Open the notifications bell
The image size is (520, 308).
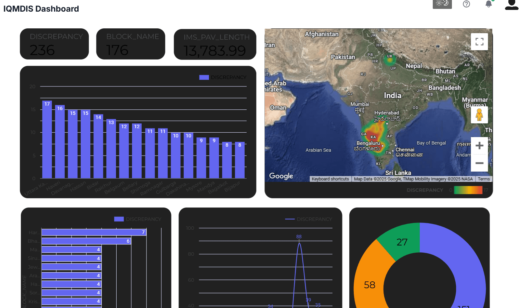(x=489, y=4)
